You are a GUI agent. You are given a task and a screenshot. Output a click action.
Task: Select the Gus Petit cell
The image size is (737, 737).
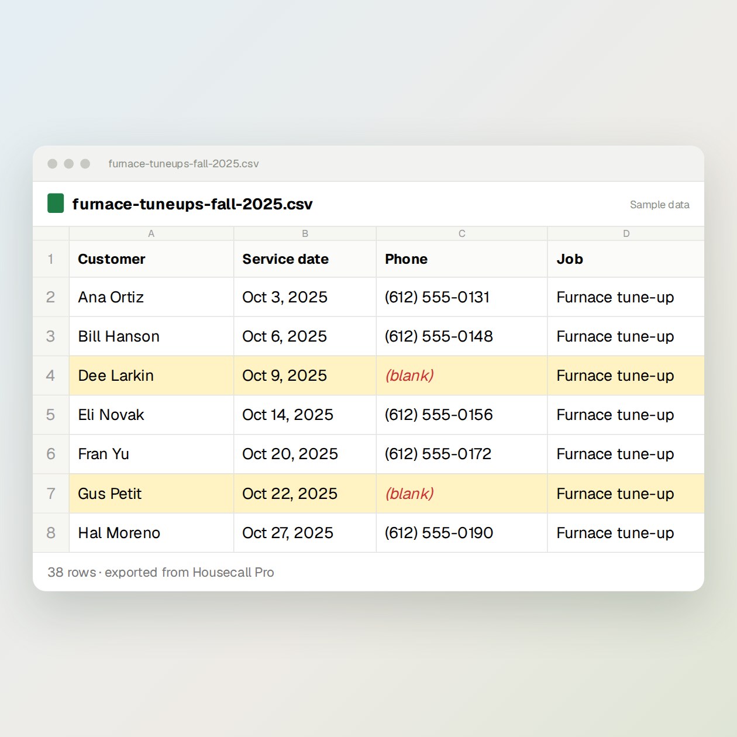coord(151,494)
